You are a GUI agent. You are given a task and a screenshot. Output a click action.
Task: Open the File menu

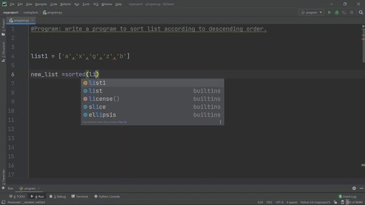[12, 4]
